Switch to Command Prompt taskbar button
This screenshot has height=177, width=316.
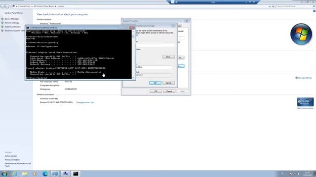(76, 174)
